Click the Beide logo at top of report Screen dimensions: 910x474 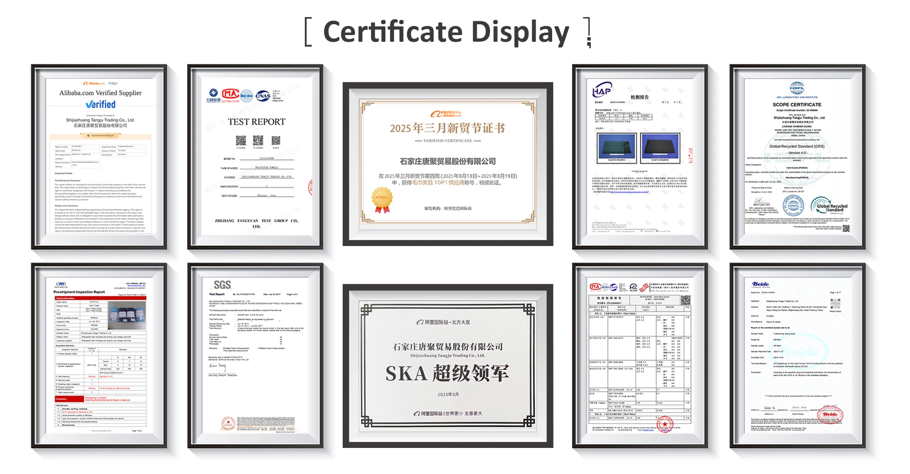(x=760, y=284)
